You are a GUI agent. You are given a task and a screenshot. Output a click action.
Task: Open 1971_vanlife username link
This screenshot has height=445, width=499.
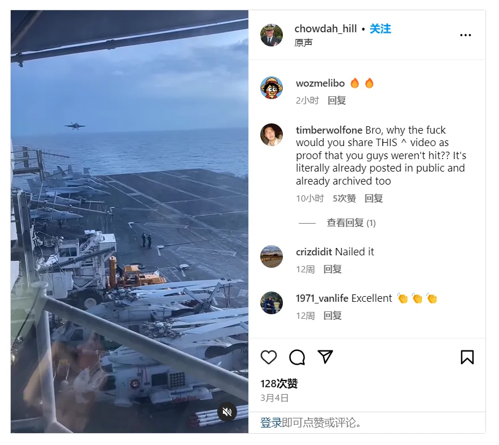coord(322,298)
